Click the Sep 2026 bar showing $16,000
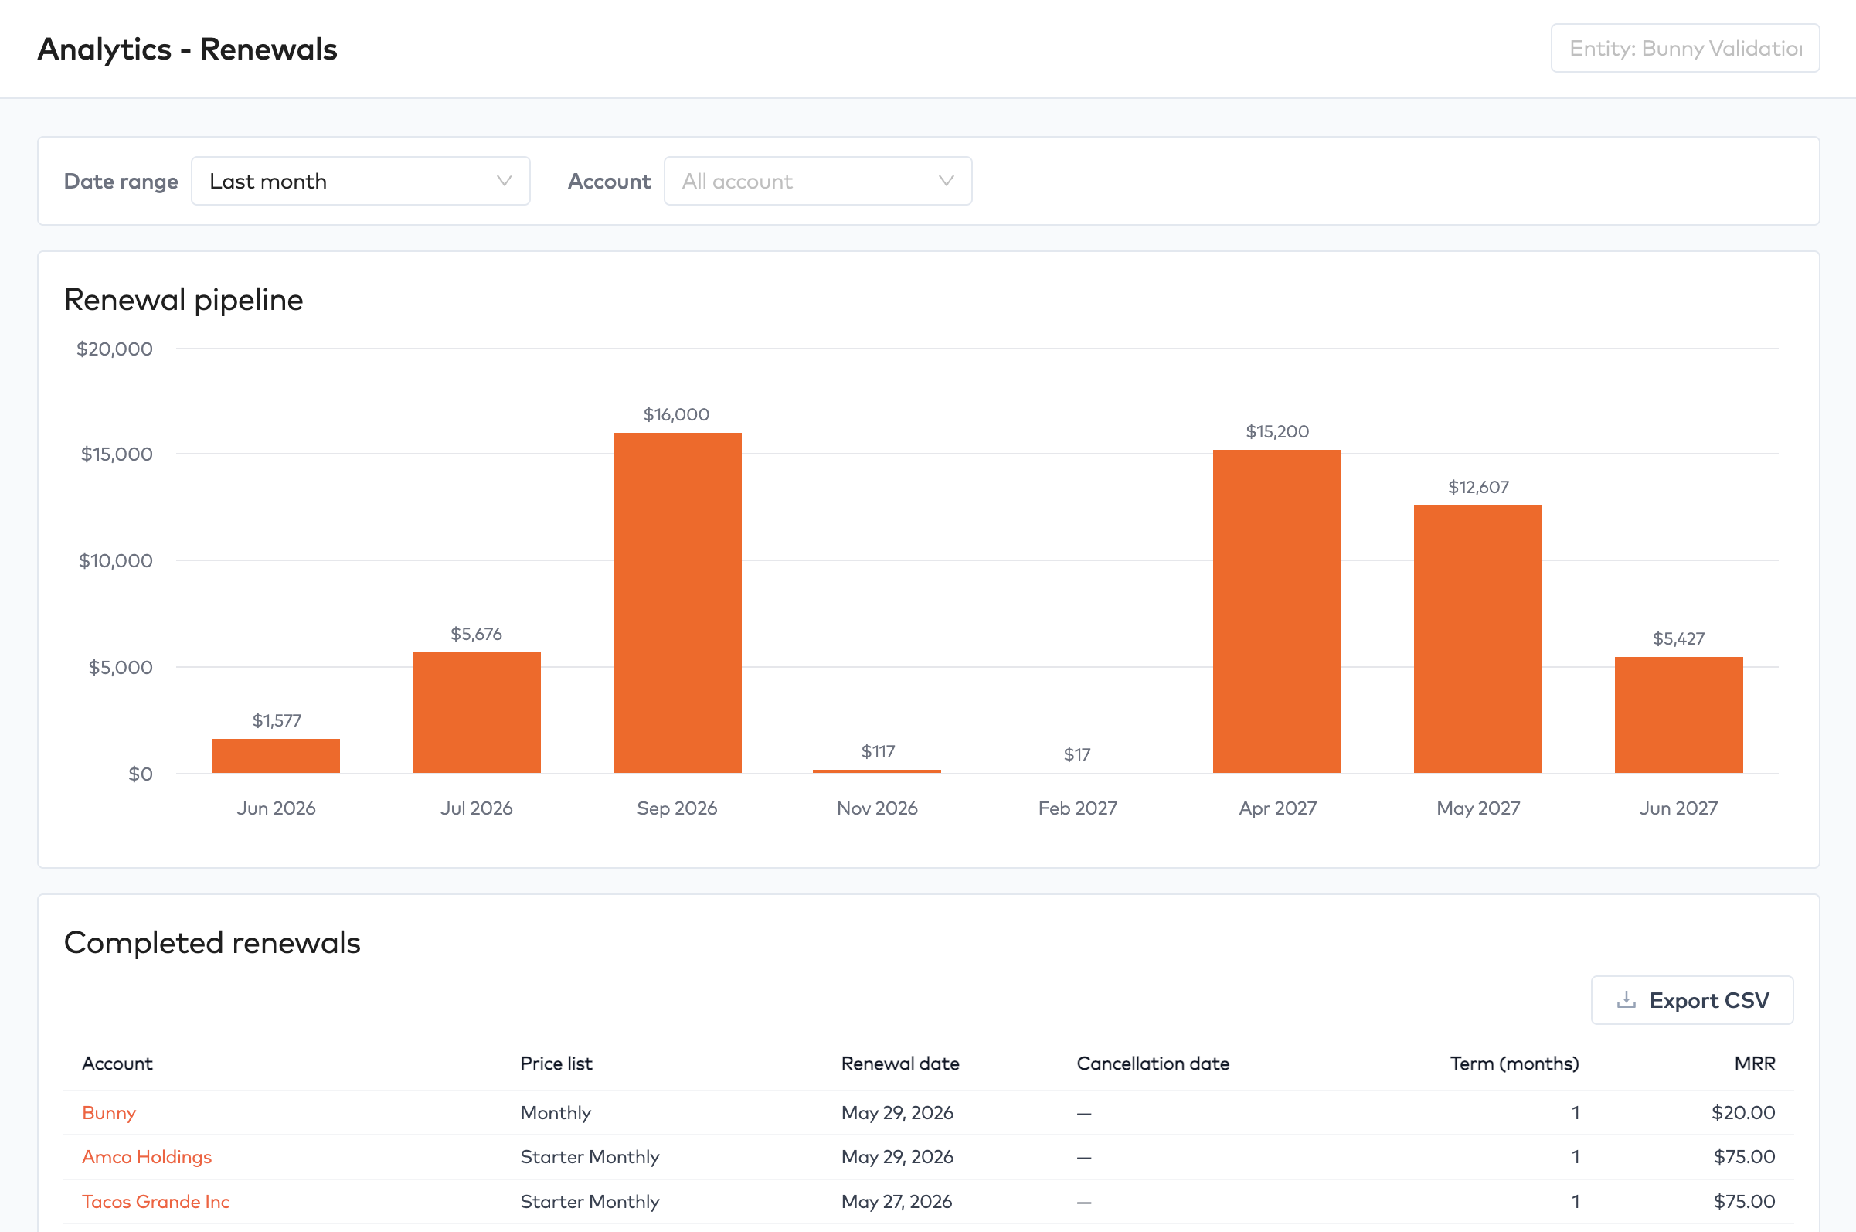Image resolution: width=1856 pixels, height=1232 pixels. click(x=677, y=603)
